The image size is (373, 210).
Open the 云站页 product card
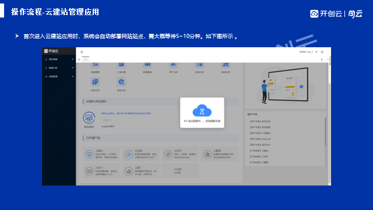pyautogui.click(x=180, y=154)
